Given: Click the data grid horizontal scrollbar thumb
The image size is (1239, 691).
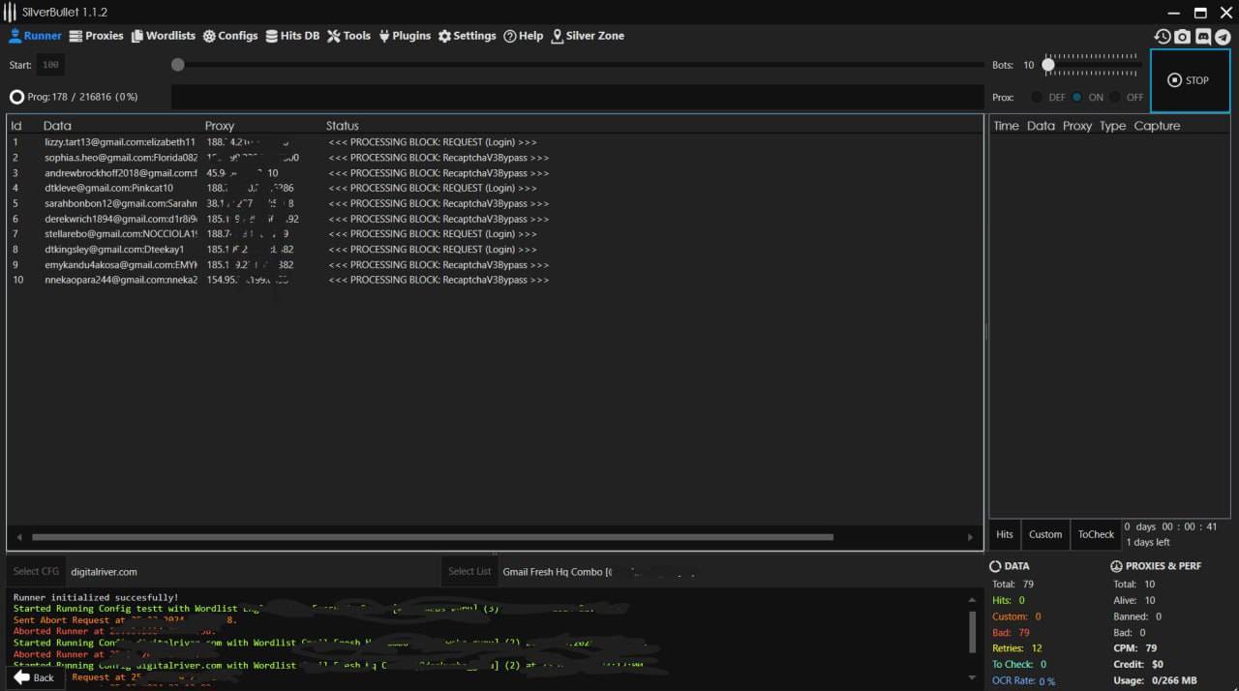Looking at the screenshot, I should pyautogui.click(x=432, y=537).
